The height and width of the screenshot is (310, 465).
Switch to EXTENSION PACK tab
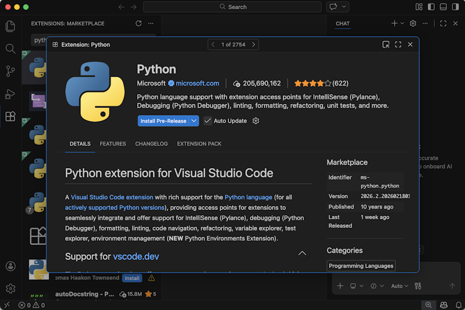199,144
